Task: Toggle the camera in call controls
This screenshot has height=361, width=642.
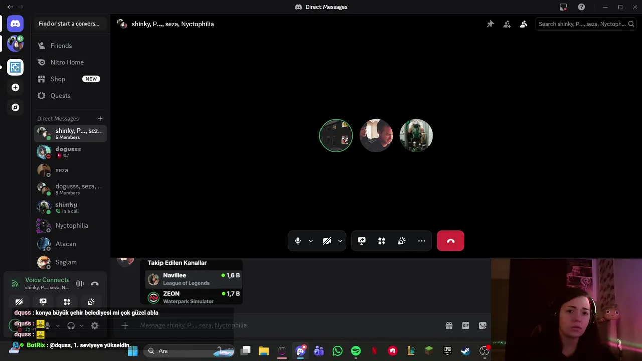Action: pyautogui.click(x=327, y=241)
